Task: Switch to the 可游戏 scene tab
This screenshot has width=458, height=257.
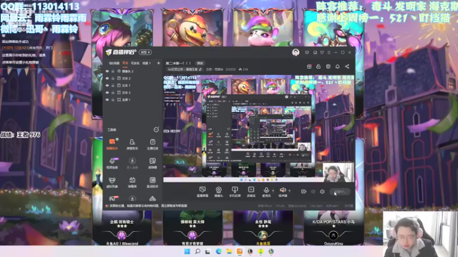Action: click(x=135, y=63)
